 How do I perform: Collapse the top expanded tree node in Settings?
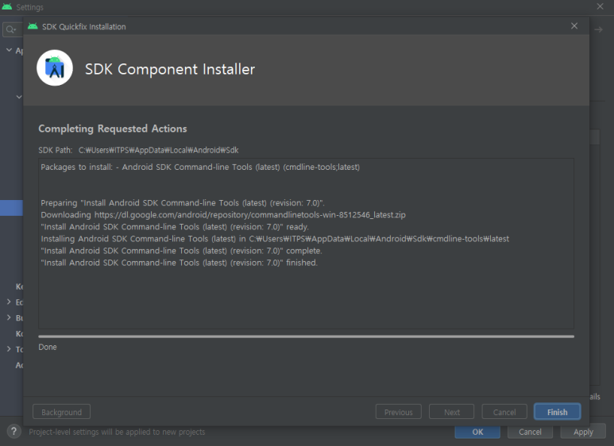(x=9, y=50)
